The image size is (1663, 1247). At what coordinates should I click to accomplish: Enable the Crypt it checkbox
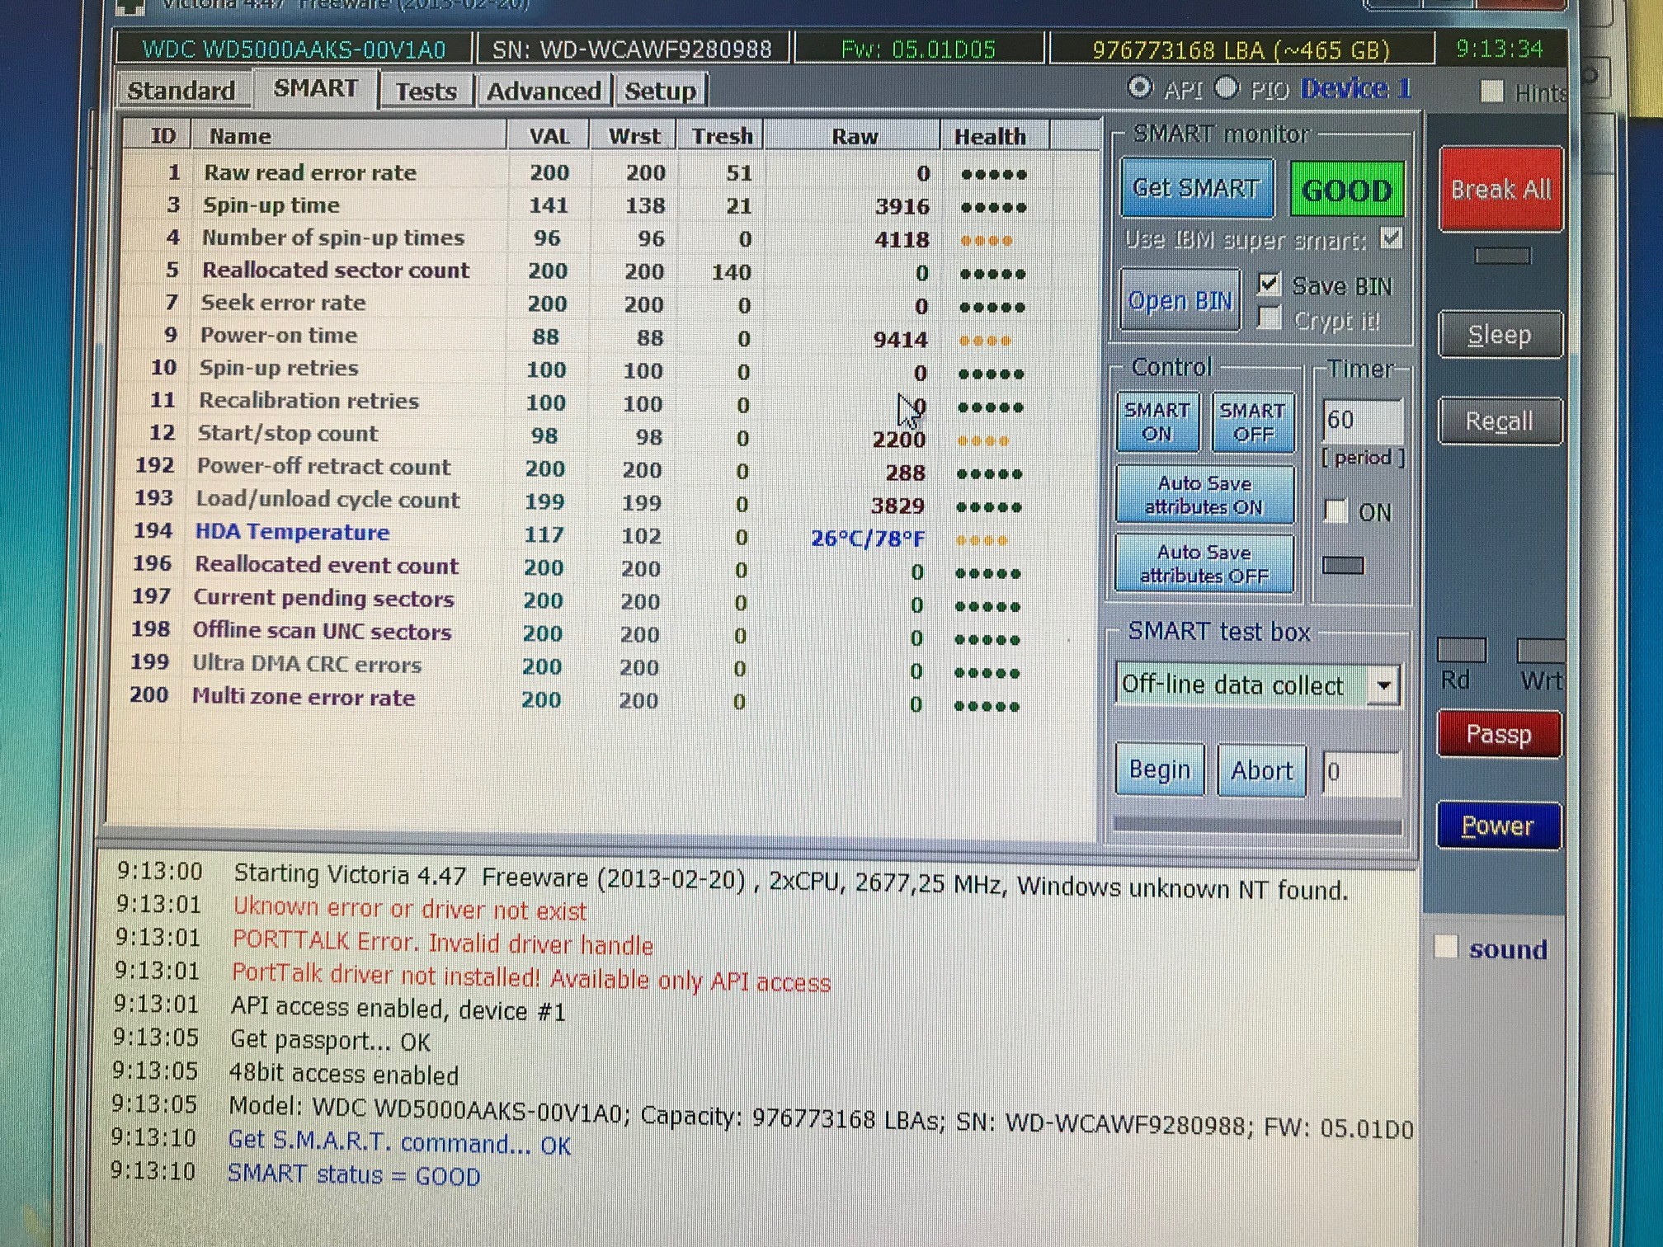[x=1269, y=318]
